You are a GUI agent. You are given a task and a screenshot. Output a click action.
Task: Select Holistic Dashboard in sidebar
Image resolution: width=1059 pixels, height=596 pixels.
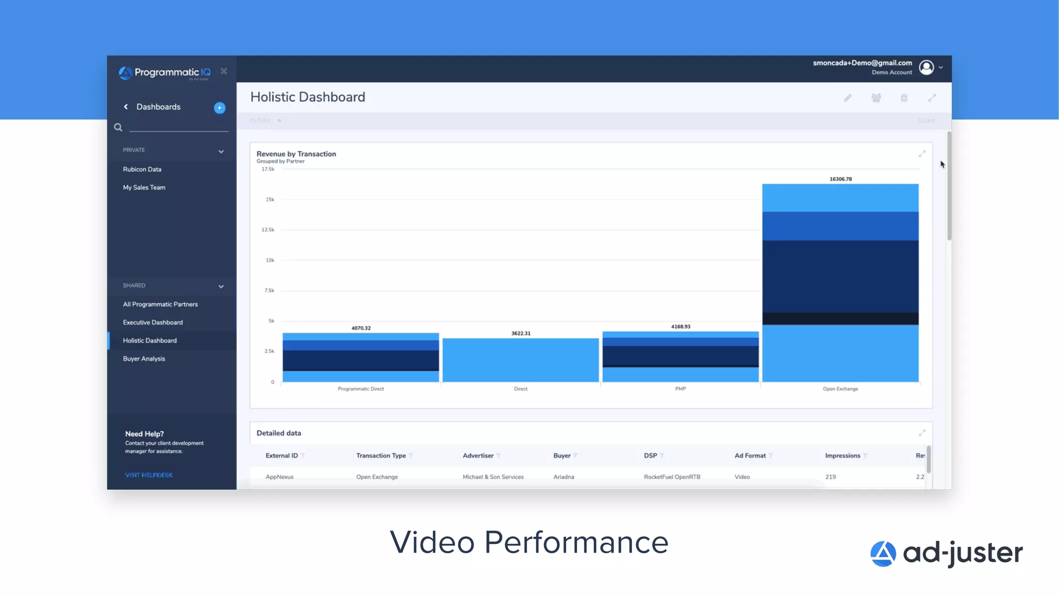pos(150,340)
